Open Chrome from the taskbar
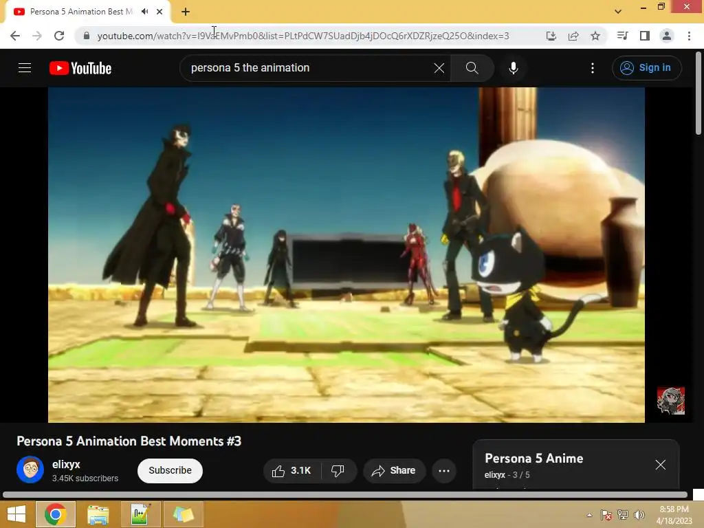 (x=55, y=514)
